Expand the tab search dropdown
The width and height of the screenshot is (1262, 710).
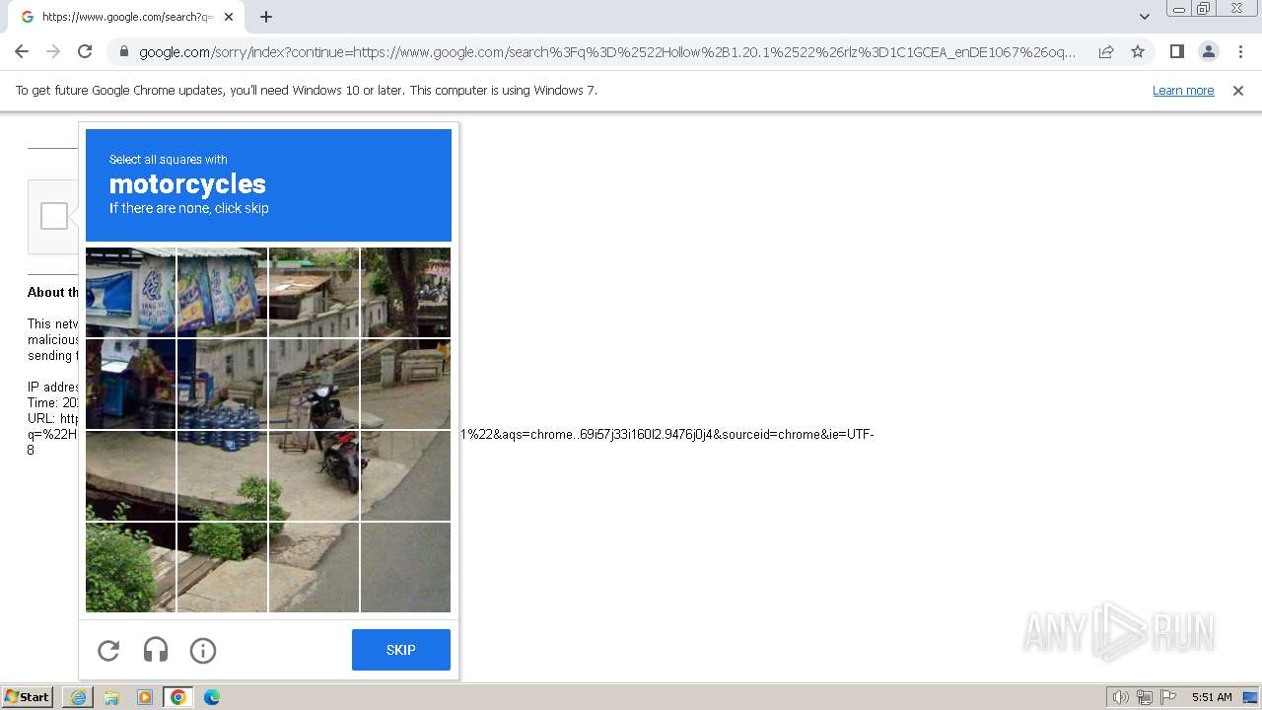[x=1145, y=17]
